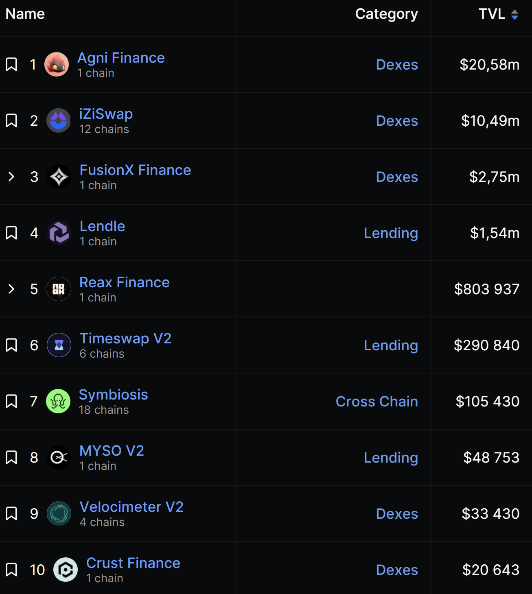Open Cross Chain category link
Image resolution: width=532 pixels, height=594 pixels.
377,402
